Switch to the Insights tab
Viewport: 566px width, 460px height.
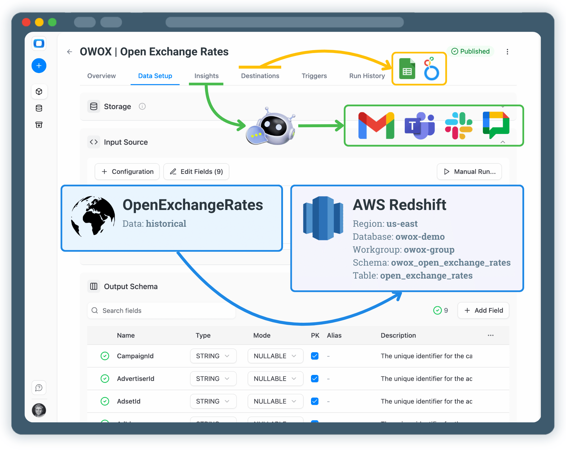(x=206, y=76)
